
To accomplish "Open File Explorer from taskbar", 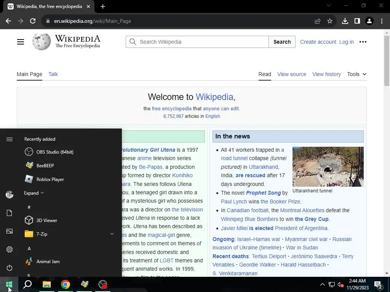I will pyautogui.click(x=46, y=284).
